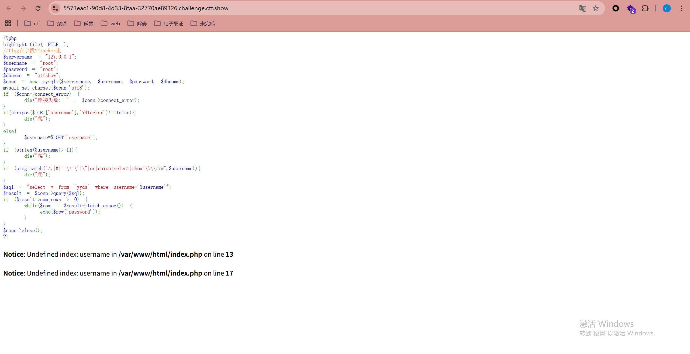Image resolution: width=690 pixels, height=354 pixels.
Task: Open the 电子取证 bookmark folder
Action: (169, 23)
